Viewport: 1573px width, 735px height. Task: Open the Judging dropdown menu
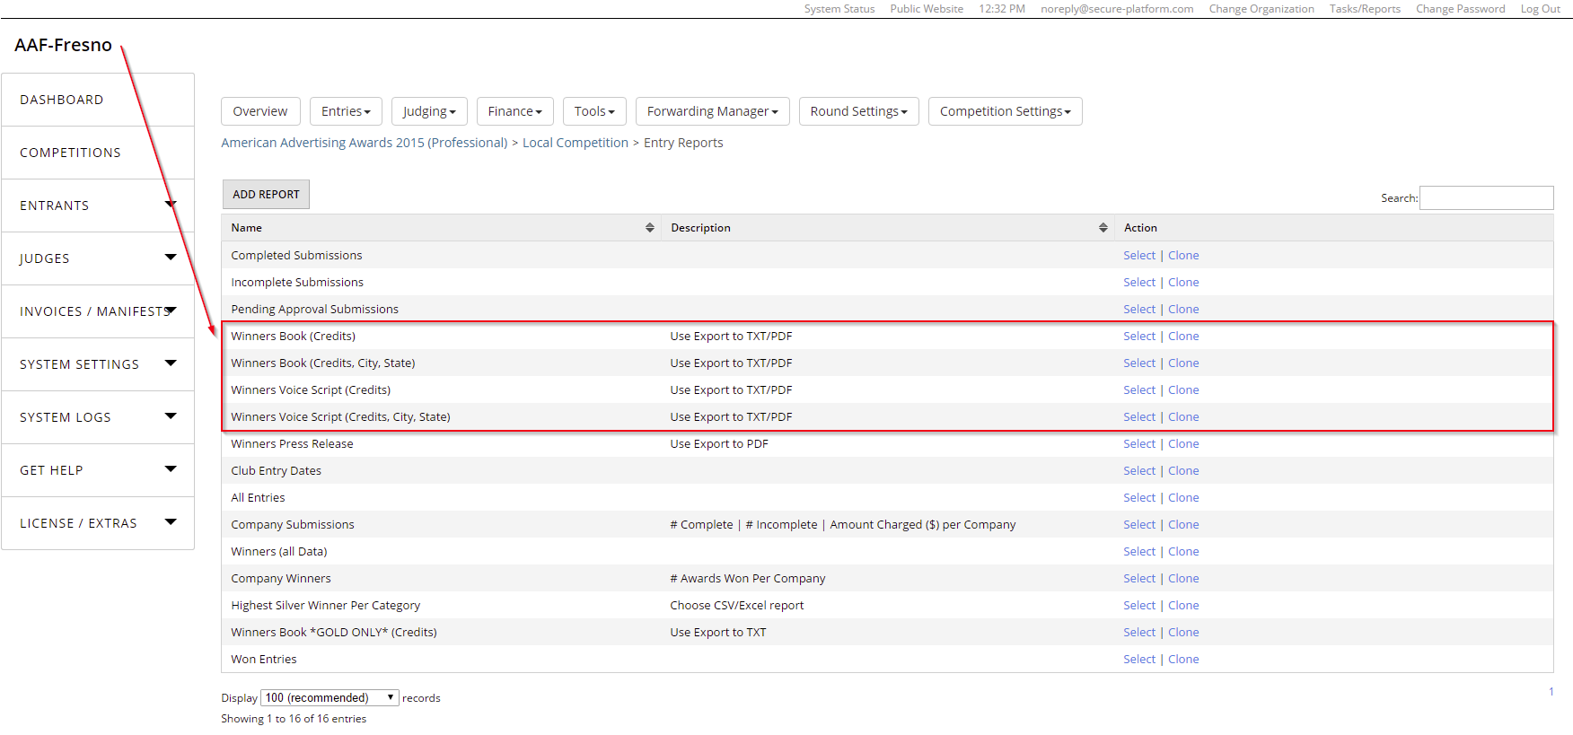pyautogui.click(x=429, y=111)
